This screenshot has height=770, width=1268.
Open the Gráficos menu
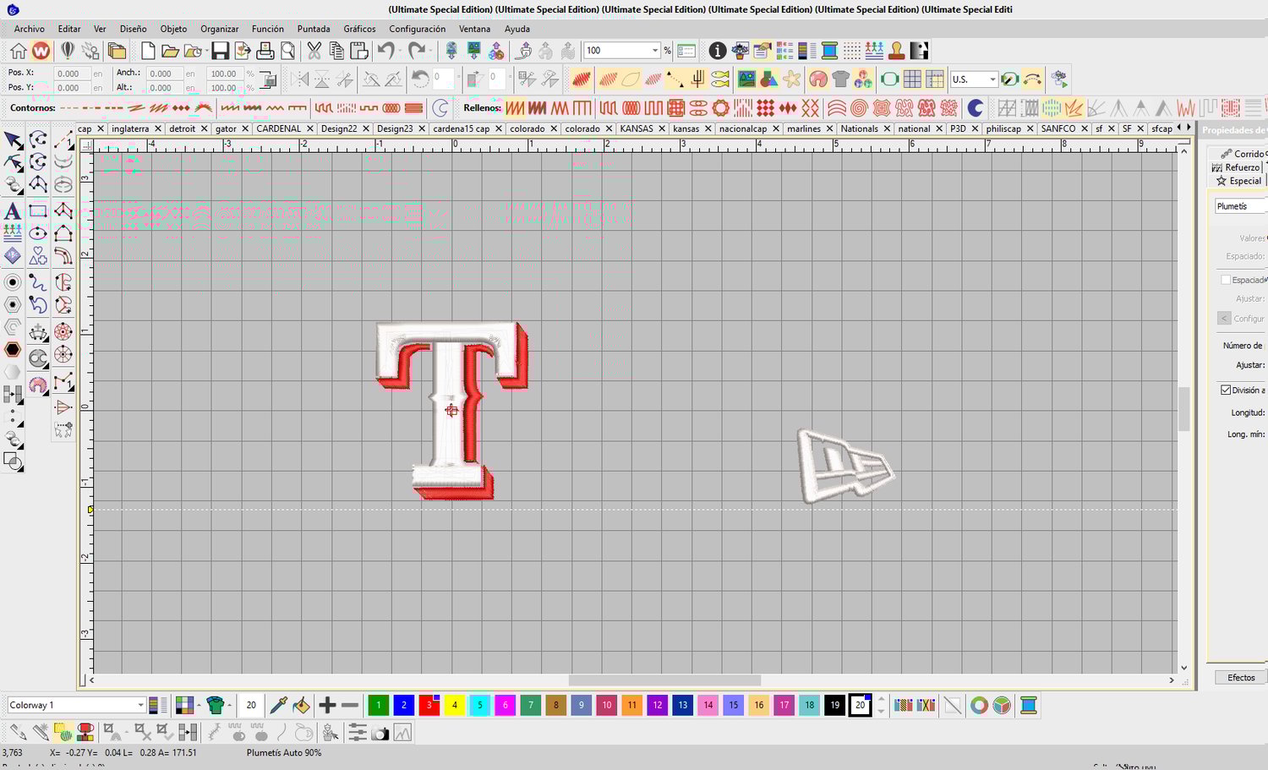pos(359,29)
